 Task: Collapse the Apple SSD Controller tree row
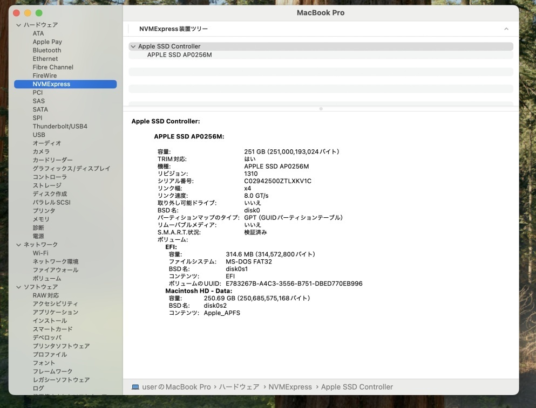[133, 46]
